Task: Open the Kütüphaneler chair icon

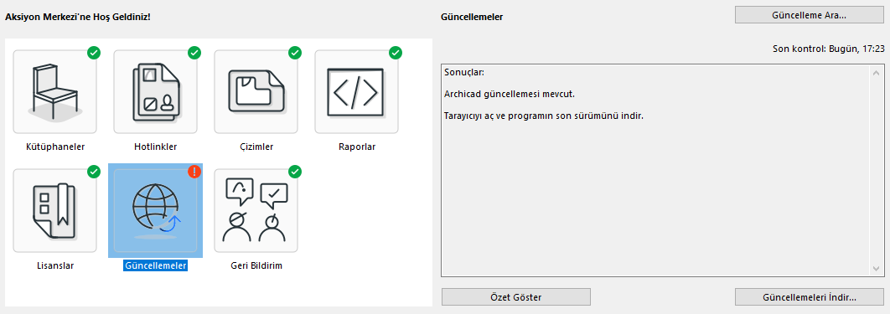Action: tap(55, 91)
